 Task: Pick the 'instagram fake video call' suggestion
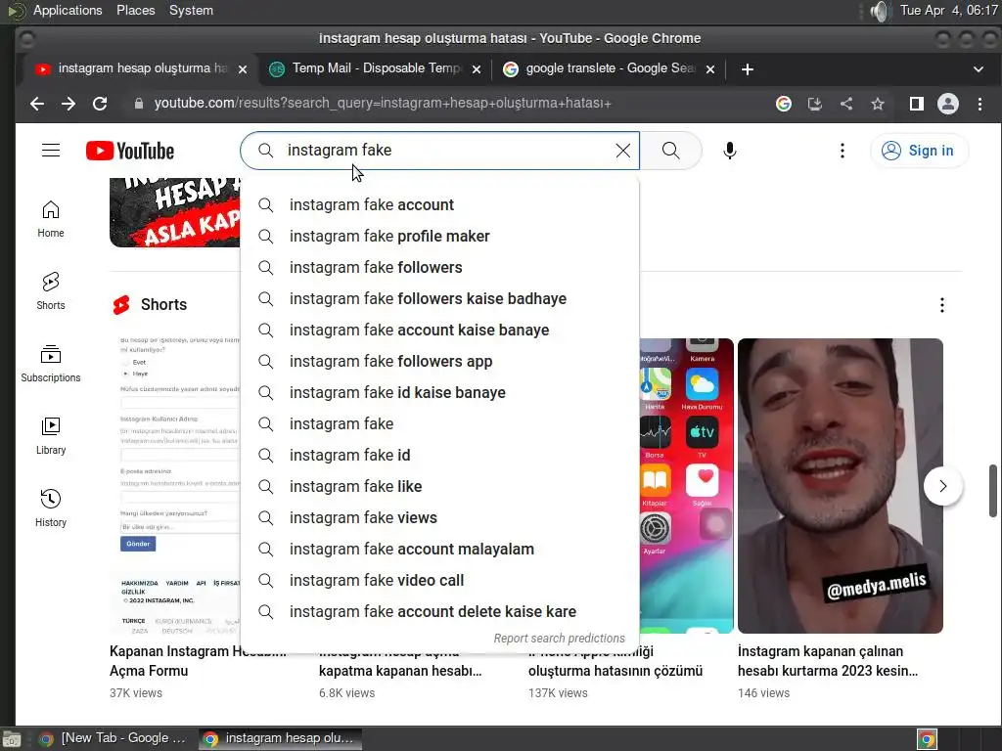click(439, 581)
